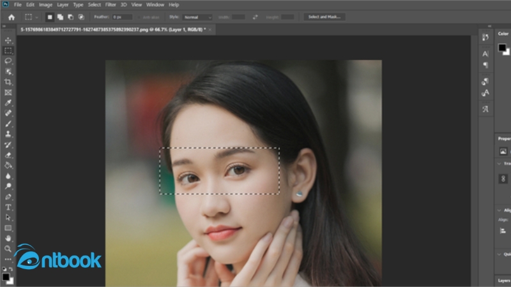This screenshot has width=511, height=287.
Task: Choose New selection mode
Action: [50, 17]
